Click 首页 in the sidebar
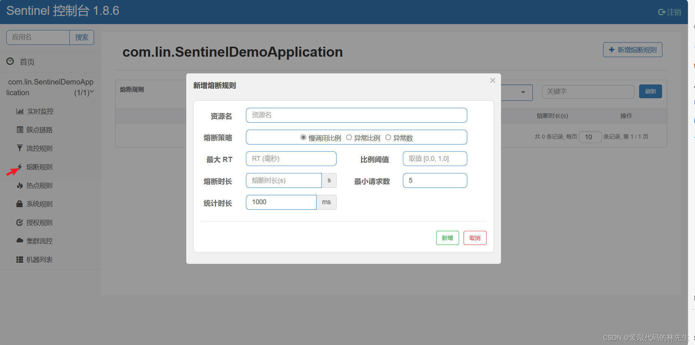Image resolution: width=695 pixels, height=345 pixels. tap(27, 62)
